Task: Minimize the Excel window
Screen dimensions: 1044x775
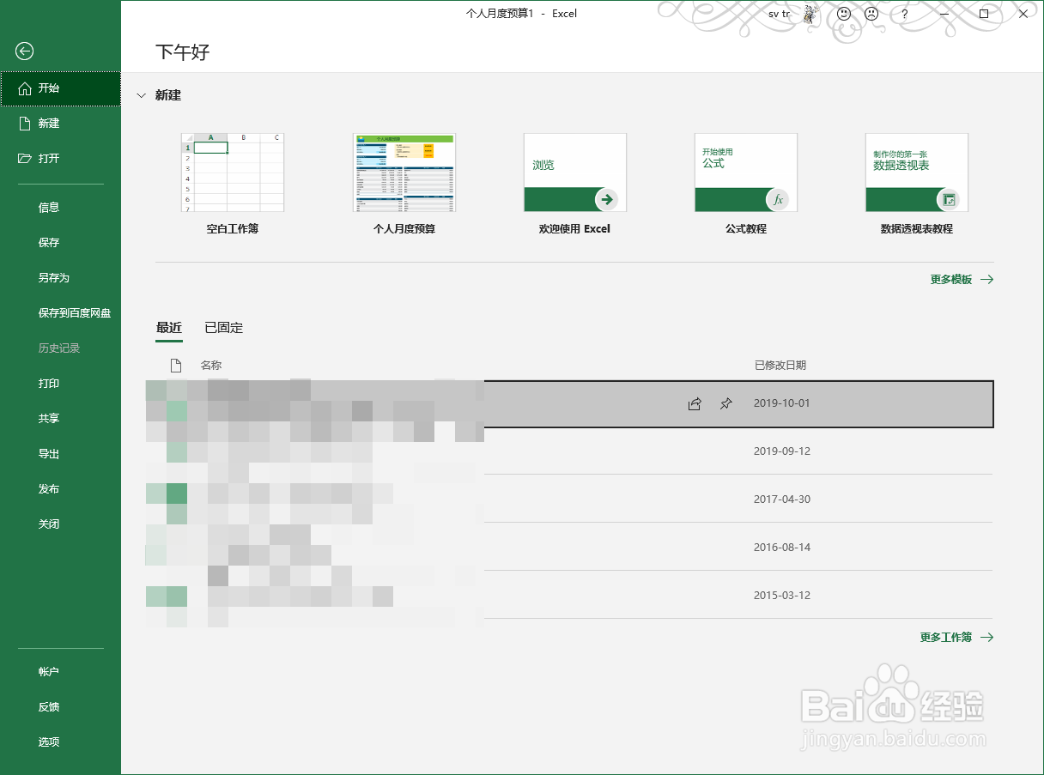Action: pyautogui.click(x=944, y=14)
